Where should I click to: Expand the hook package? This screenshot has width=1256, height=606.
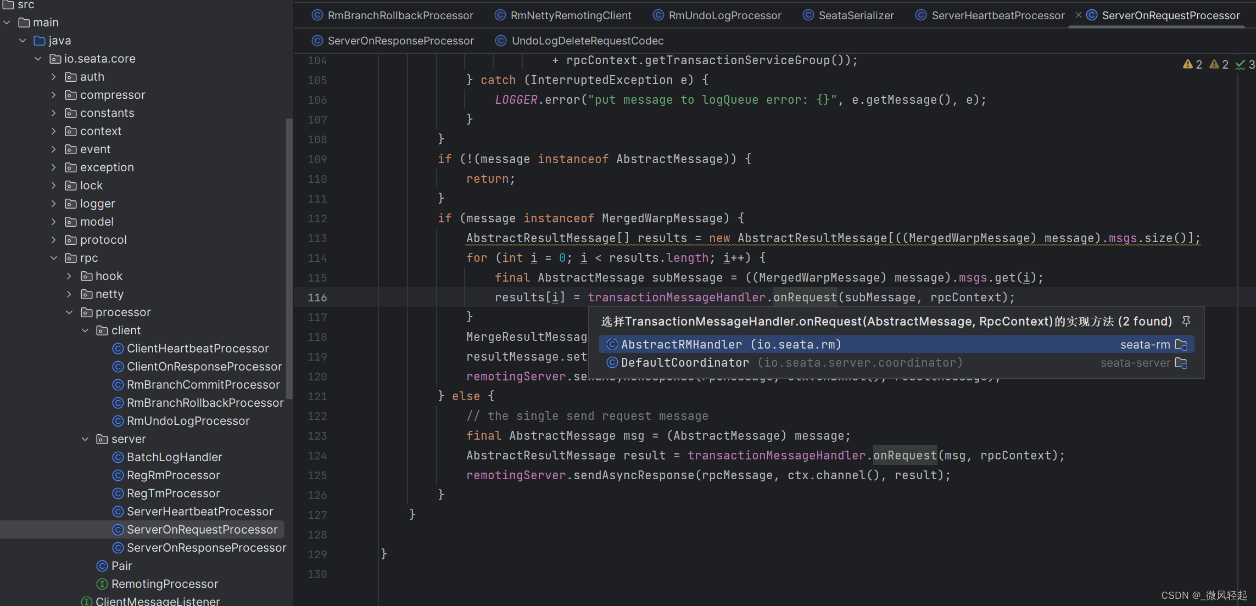point(69,276)
